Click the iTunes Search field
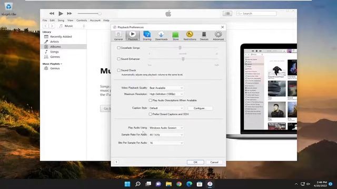 coord(256,14)
